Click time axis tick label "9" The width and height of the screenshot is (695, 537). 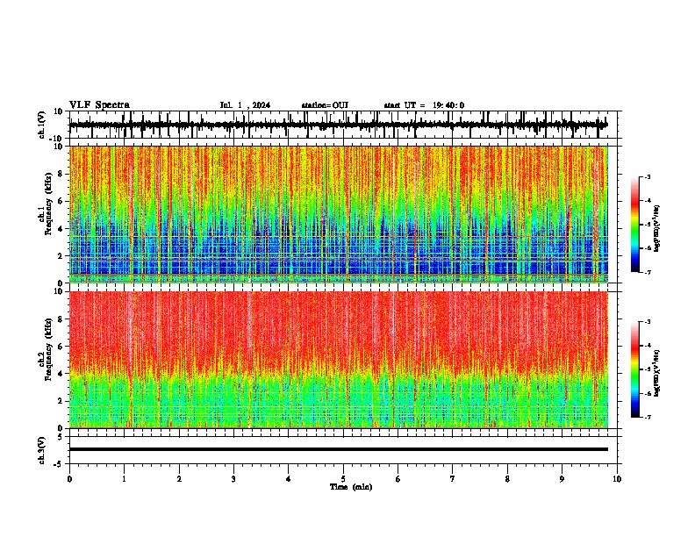pyautogui.click(x=562, y=479)
